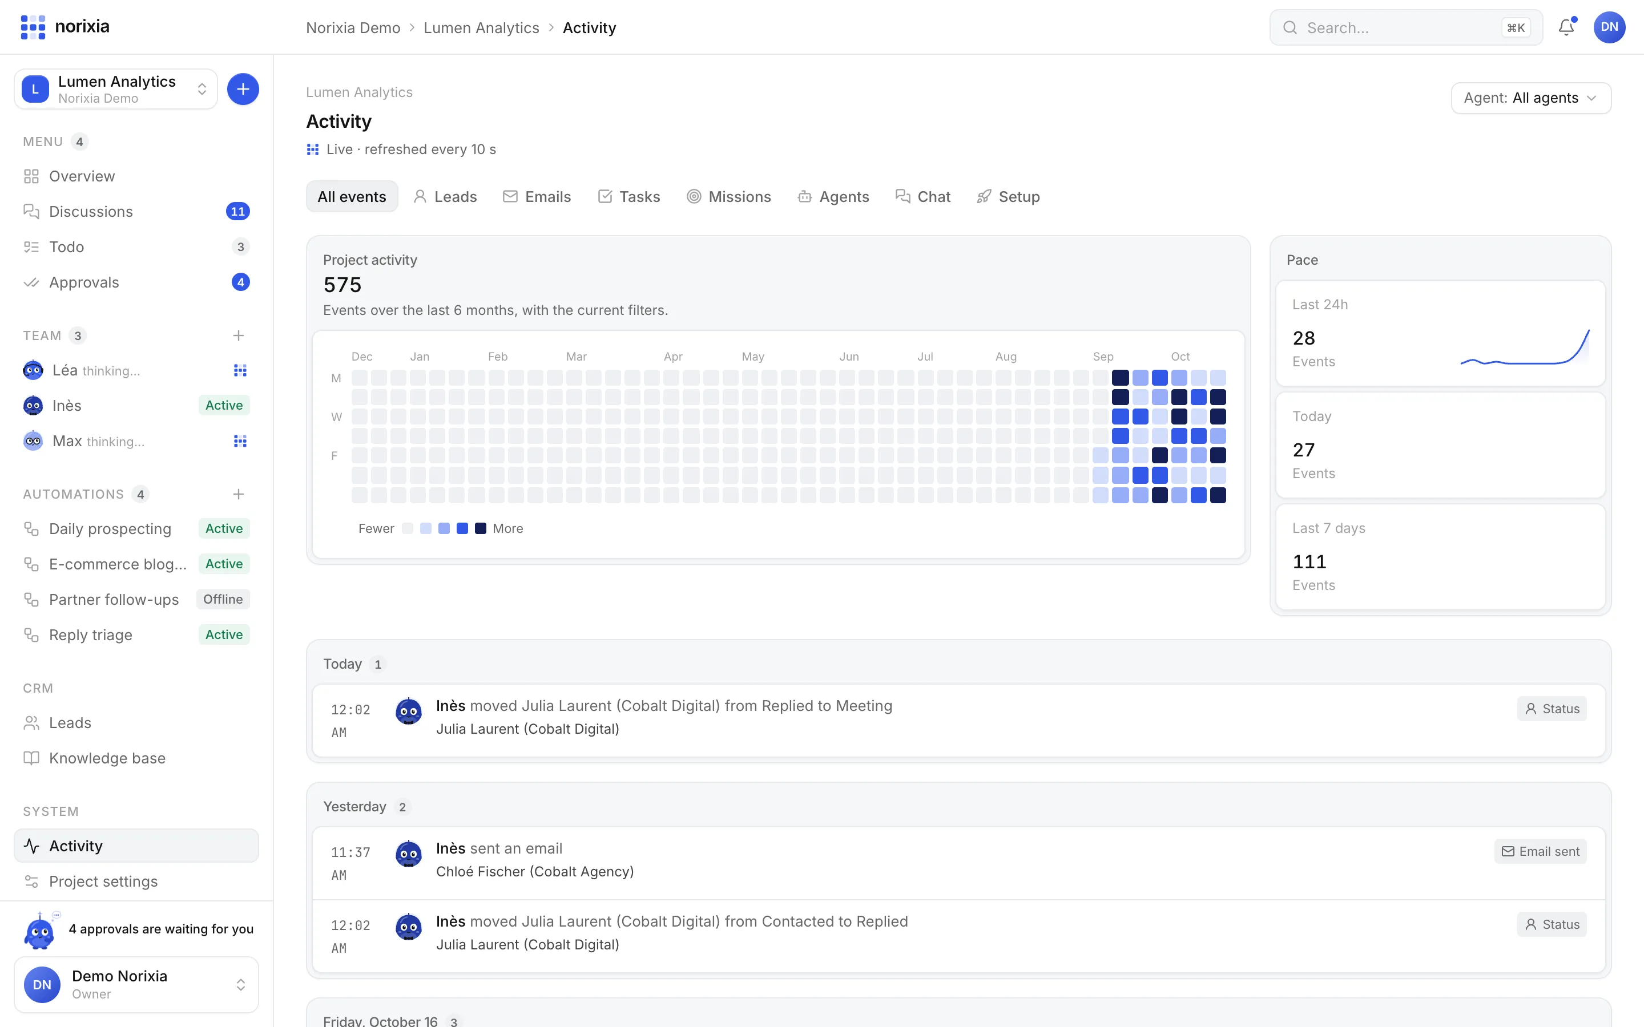The height and width of the screenshot is (1027, 1644).
Task: Open the Agent: All agents dropdown
Action: click(x=1530, y=98)
